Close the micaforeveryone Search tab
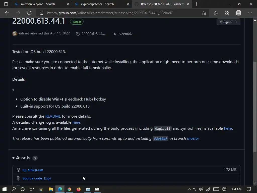Screen dimensions: 257x193 pyautogui.click(x=68, y=4)
